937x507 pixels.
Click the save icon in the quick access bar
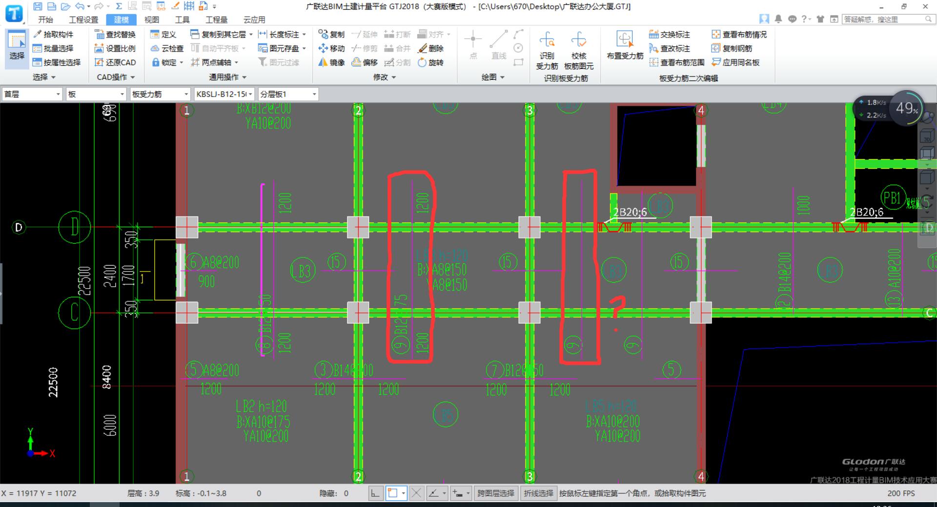click(x=38, y=6)
